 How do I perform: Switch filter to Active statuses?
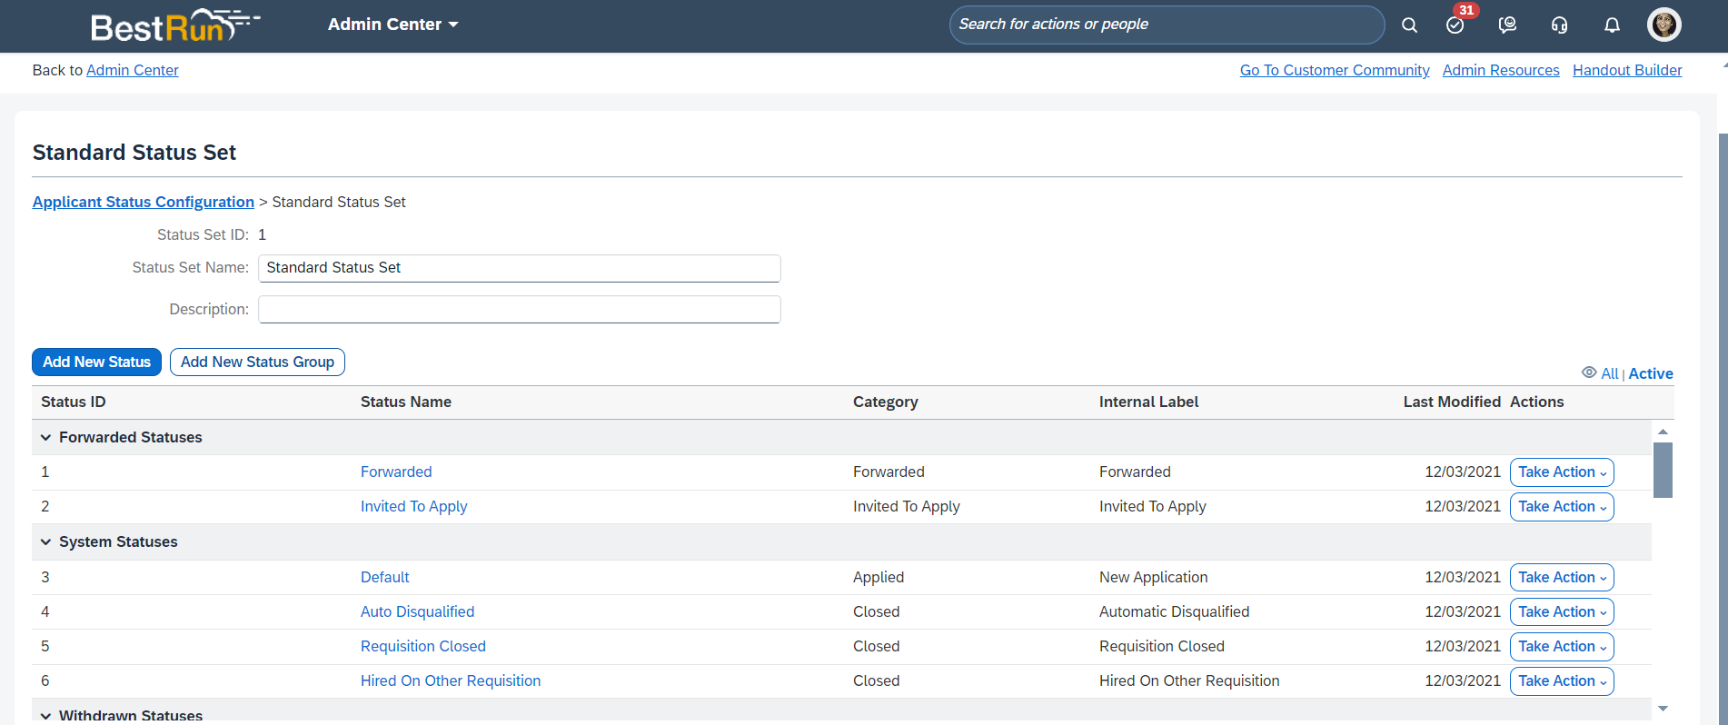(1650, 373)
